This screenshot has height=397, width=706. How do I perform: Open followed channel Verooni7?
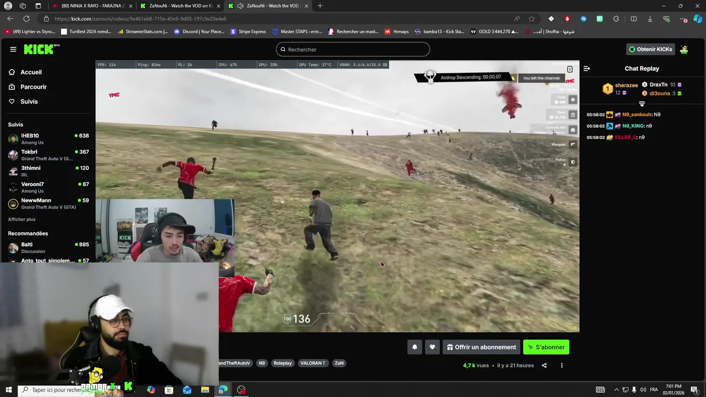48,187
